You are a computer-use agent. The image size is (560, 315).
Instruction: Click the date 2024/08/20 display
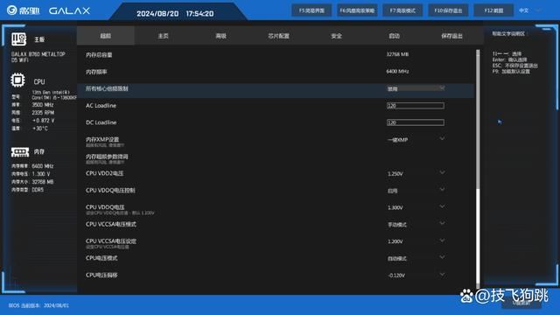[x=157, y=14]
